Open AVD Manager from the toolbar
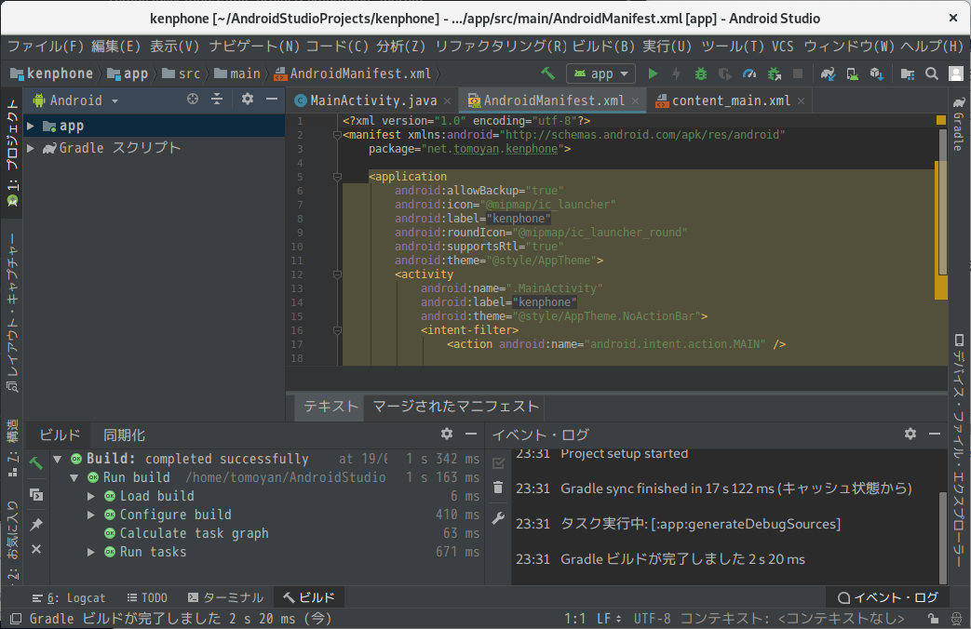Viewport: 971px width, 629px height. pos(852,74)
